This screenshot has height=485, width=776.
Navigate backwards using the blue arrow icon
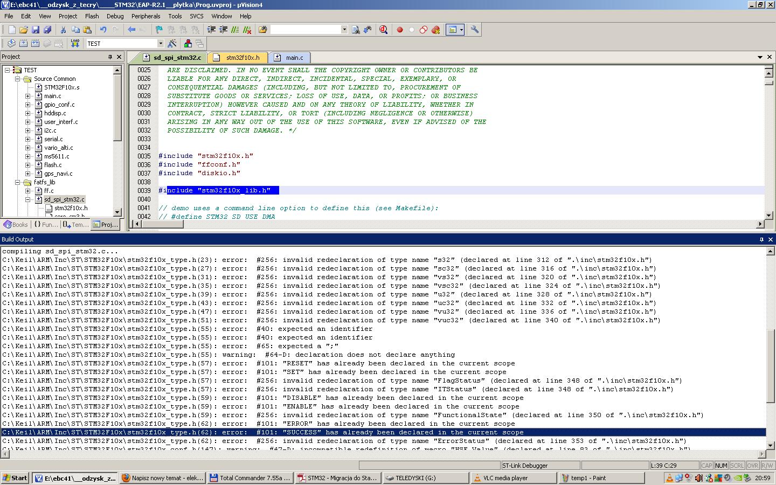[131, 30]
